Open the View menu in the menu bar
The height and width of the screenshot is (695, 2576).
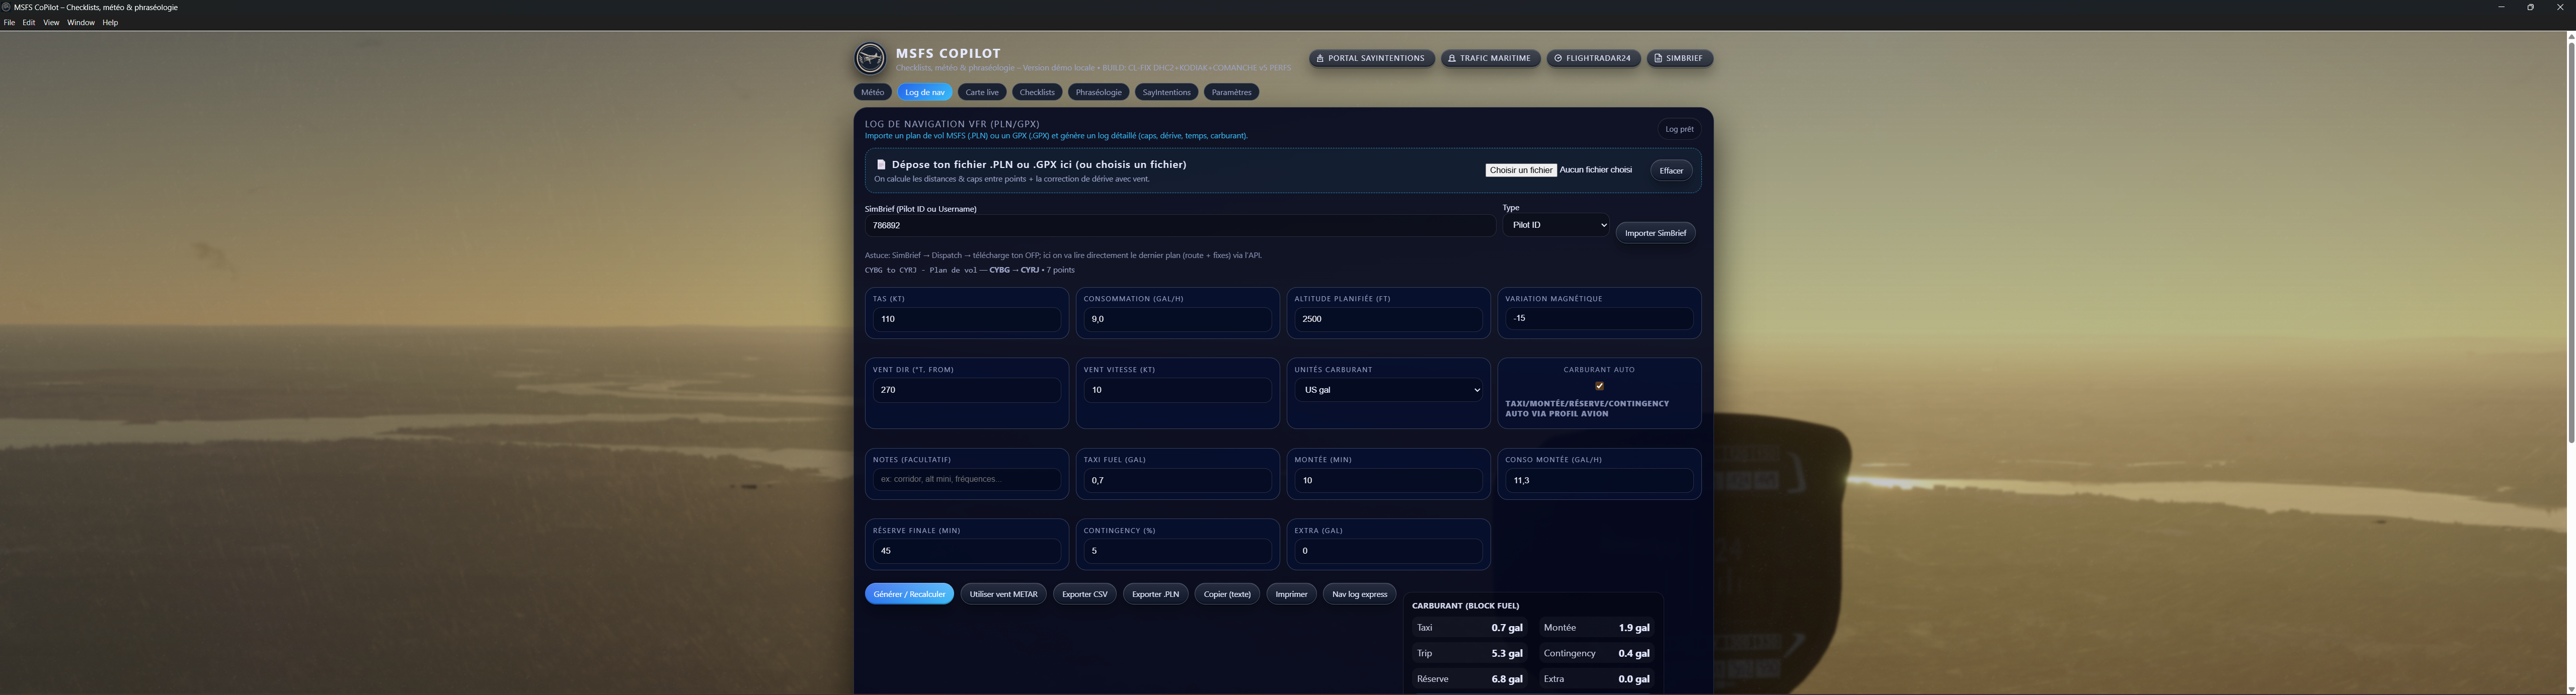click(51, 23)
